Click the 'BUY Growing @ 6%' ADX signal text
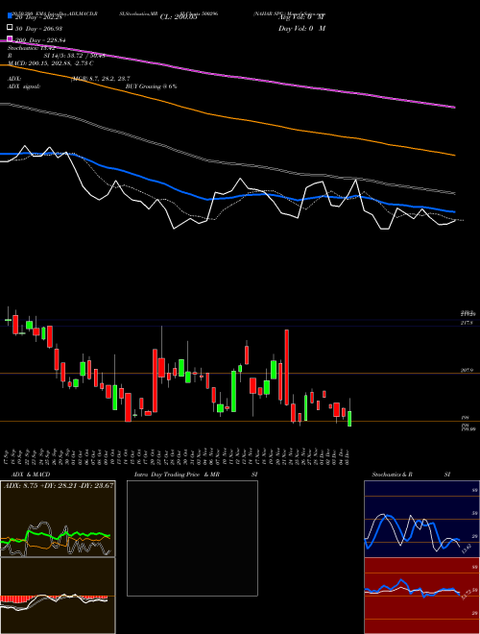The image size is (480, 634). pos(151,86)
